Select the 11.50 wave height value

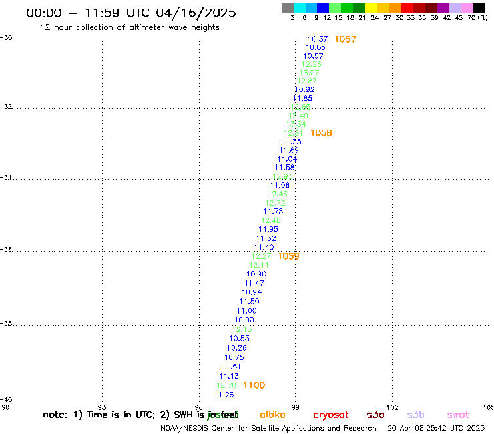(249, 302)
